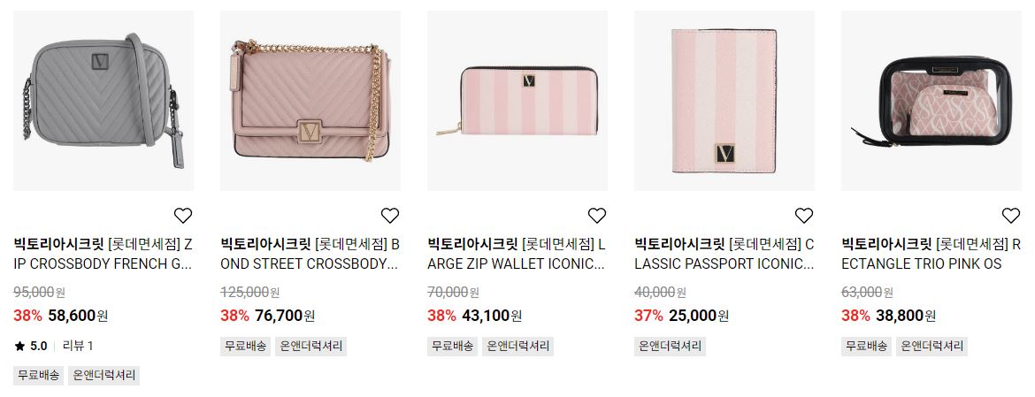Open CLASSIC PASSPORT ICONIC title link
Viewport: 1035px width, 397px height.
[x=724, y=254]
